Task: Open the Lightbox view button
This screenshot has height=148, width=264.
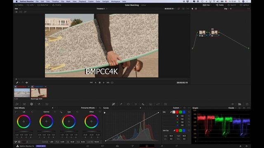Action: click(x=244, y=5)
